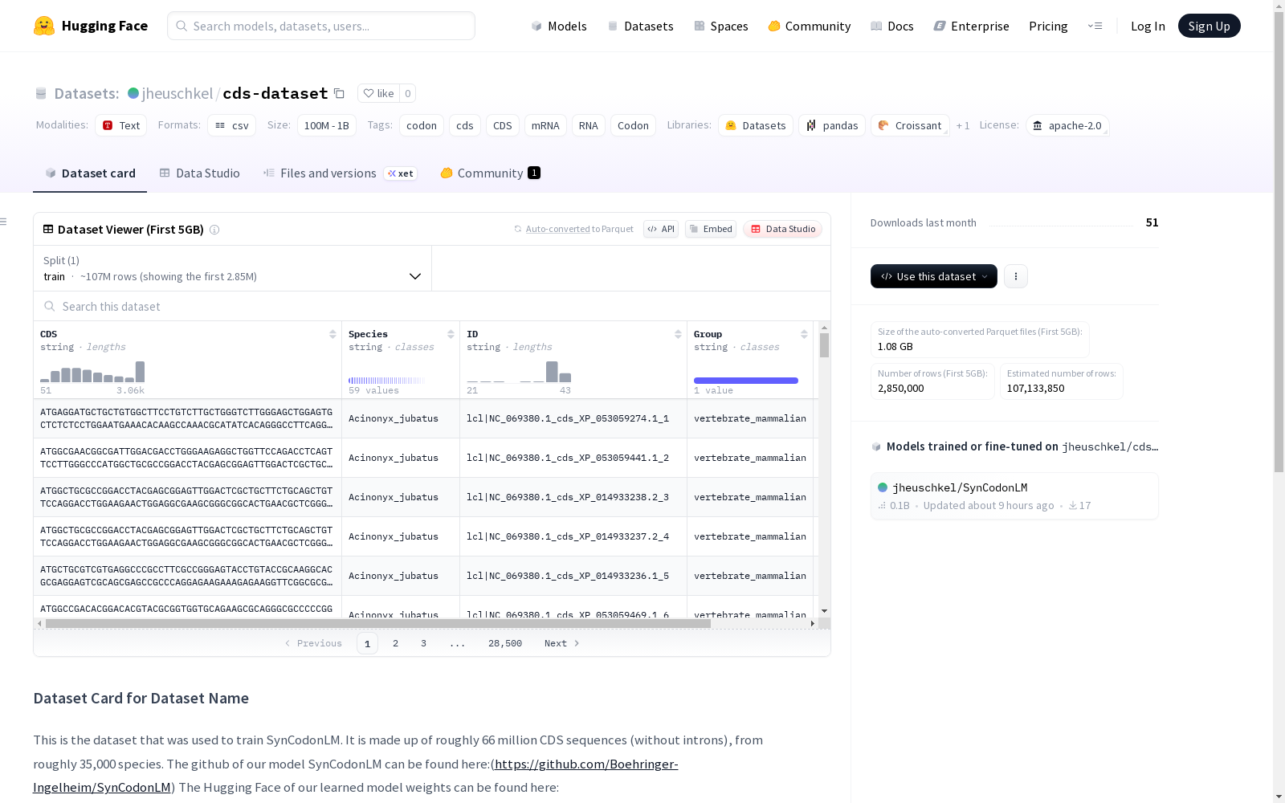1285x803 pixels.
Task: Like the cds-dataset with heart button
Action: coord(378,93)
